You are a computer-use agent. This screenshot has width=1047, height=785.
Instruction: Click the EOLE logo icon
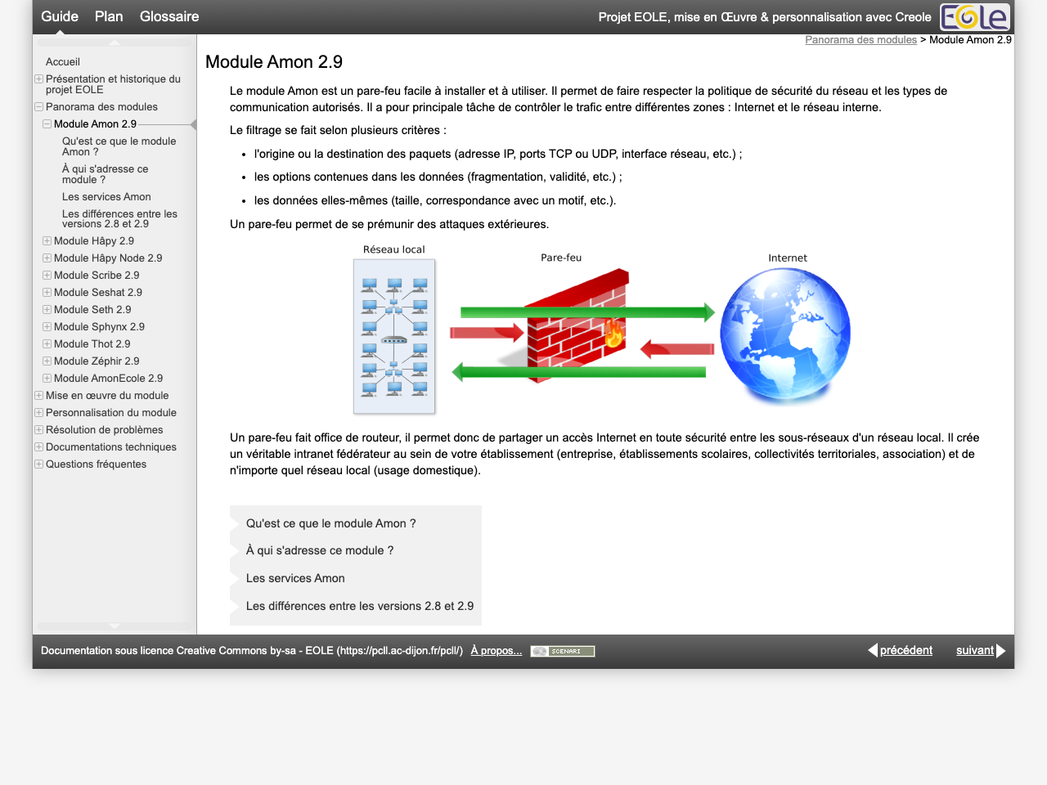click(974, 17)
